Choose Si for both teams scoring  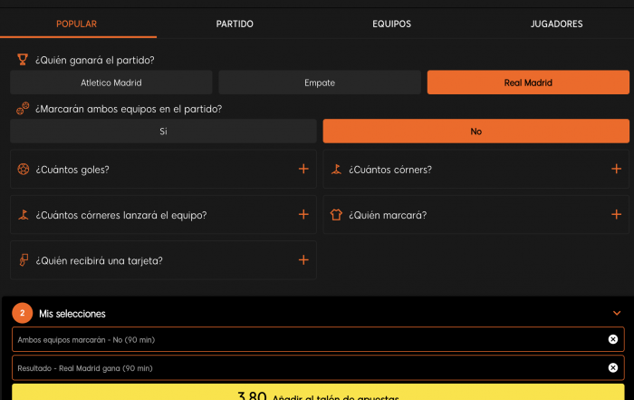[163, 132]
